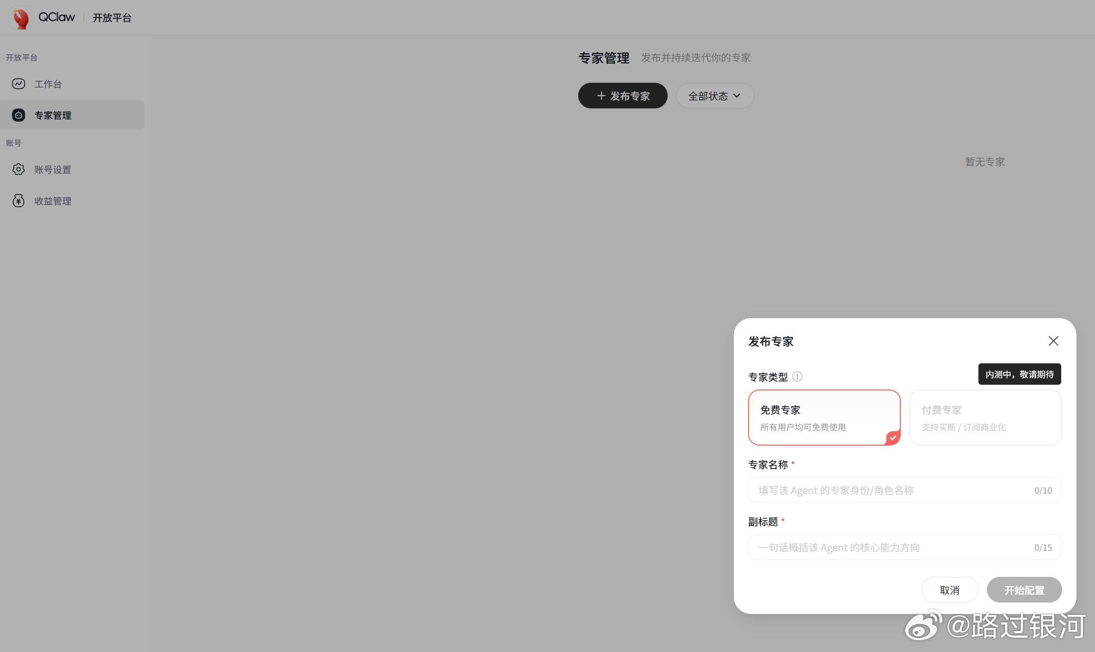
Task: Click the 暂无专家 empty-state text
Action: (x=985, y=162)
